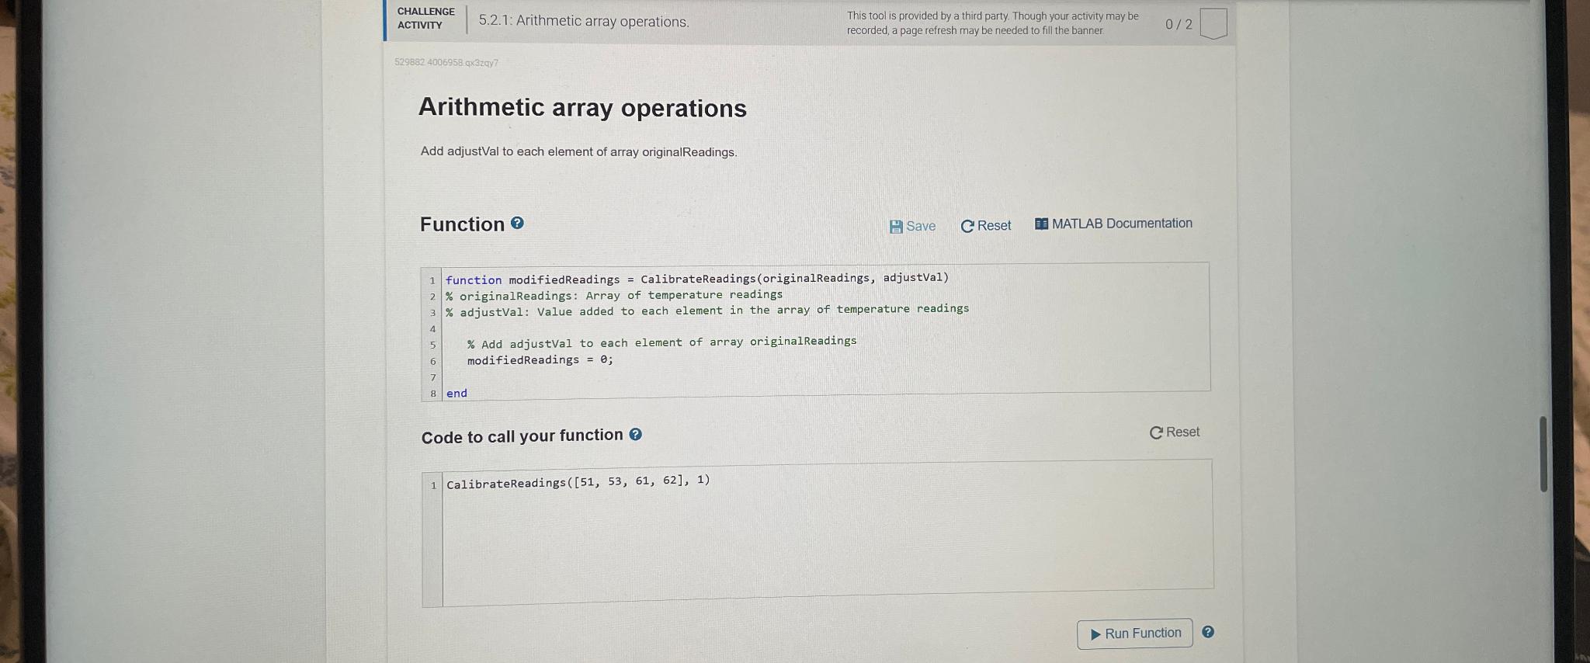Click the '% Add adjustVal to each element' comment

pyautogui.click(x=662, y=342)
